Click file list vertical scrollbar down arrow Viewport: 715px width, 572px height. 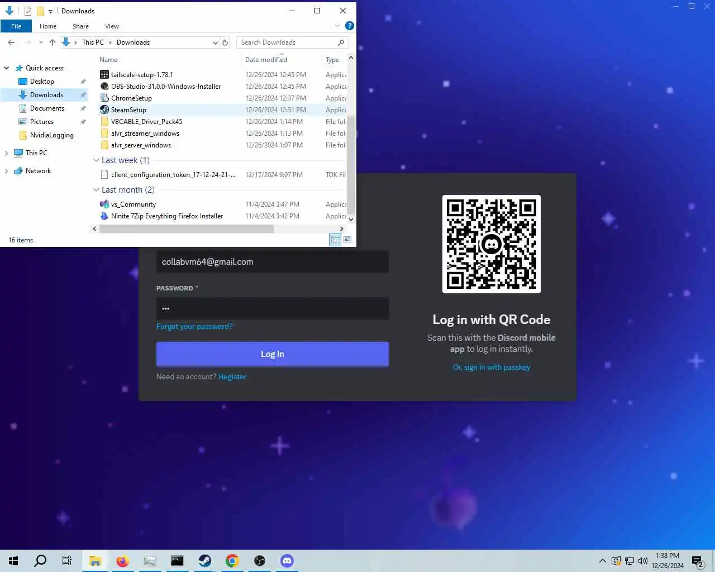[x=351, y=220]
